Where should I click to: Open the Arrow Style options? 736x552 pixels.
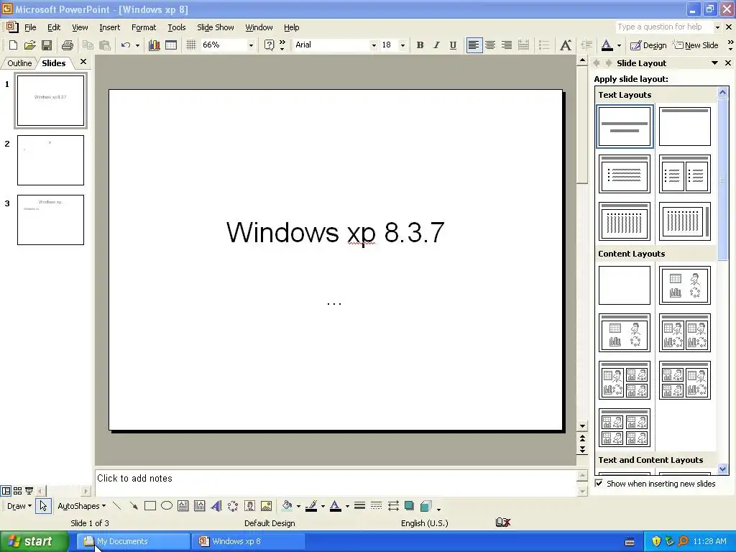coord(393,505)
